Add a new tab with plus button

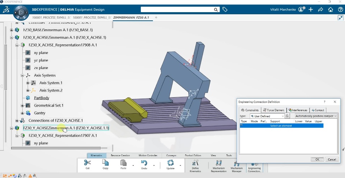[x=156, y=18]
